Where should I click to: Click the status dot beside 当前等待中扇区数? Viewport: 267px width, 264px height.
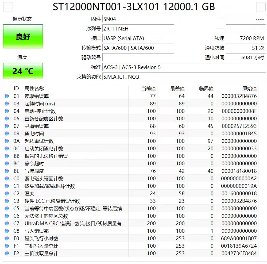(7, 208)
